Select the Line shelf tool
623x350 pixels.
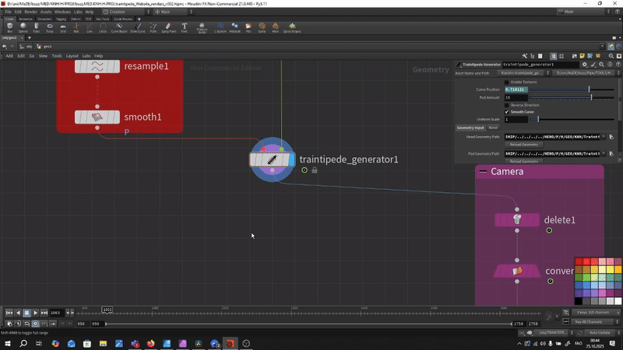pos(90,27)
